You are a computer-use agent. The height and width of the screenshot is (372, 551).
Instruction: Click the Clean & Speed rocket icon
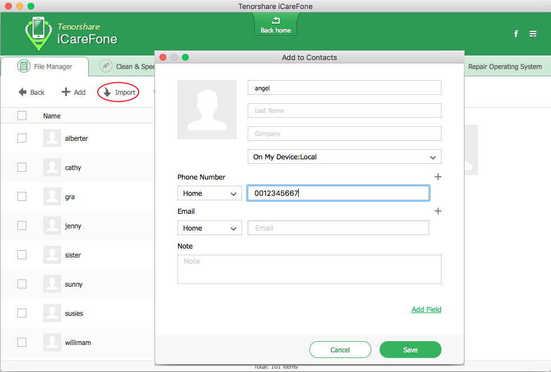(x=106, y=66)
